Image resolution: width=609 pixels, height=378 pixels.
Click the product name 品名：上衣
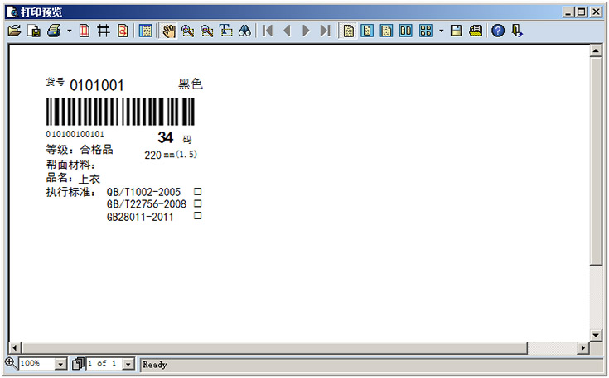pyautogui.click(x=73, y=179)
